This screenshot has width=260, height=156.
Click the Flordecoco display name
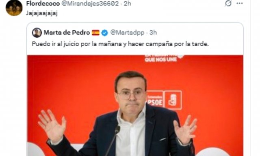[x=43, y=4]
